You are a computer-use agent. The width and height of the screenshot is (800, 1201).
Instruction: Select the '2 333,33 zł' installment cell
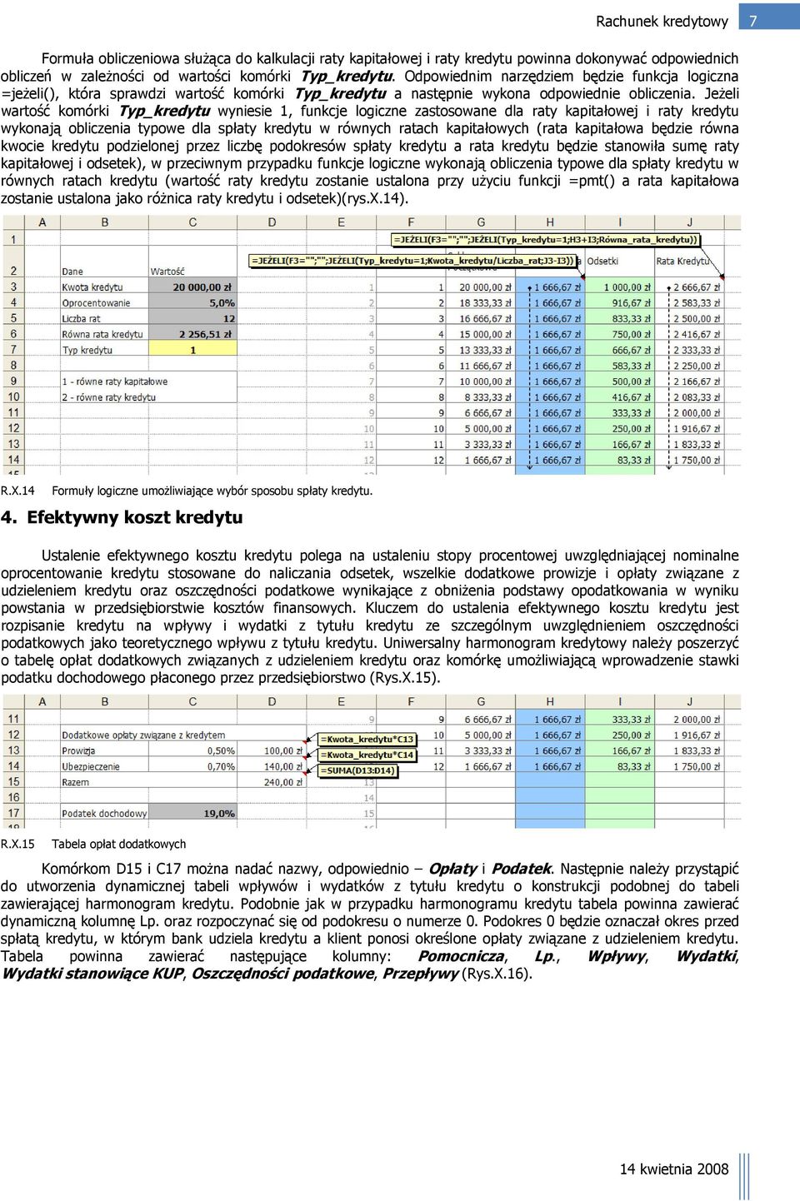point(689,351)
